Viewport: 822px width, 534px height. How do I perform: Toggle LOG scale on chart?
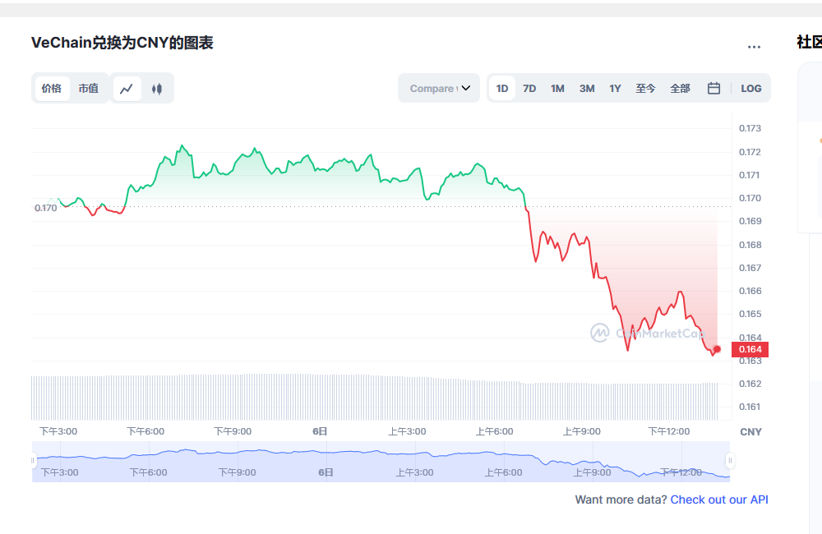(x=750, y=89)
